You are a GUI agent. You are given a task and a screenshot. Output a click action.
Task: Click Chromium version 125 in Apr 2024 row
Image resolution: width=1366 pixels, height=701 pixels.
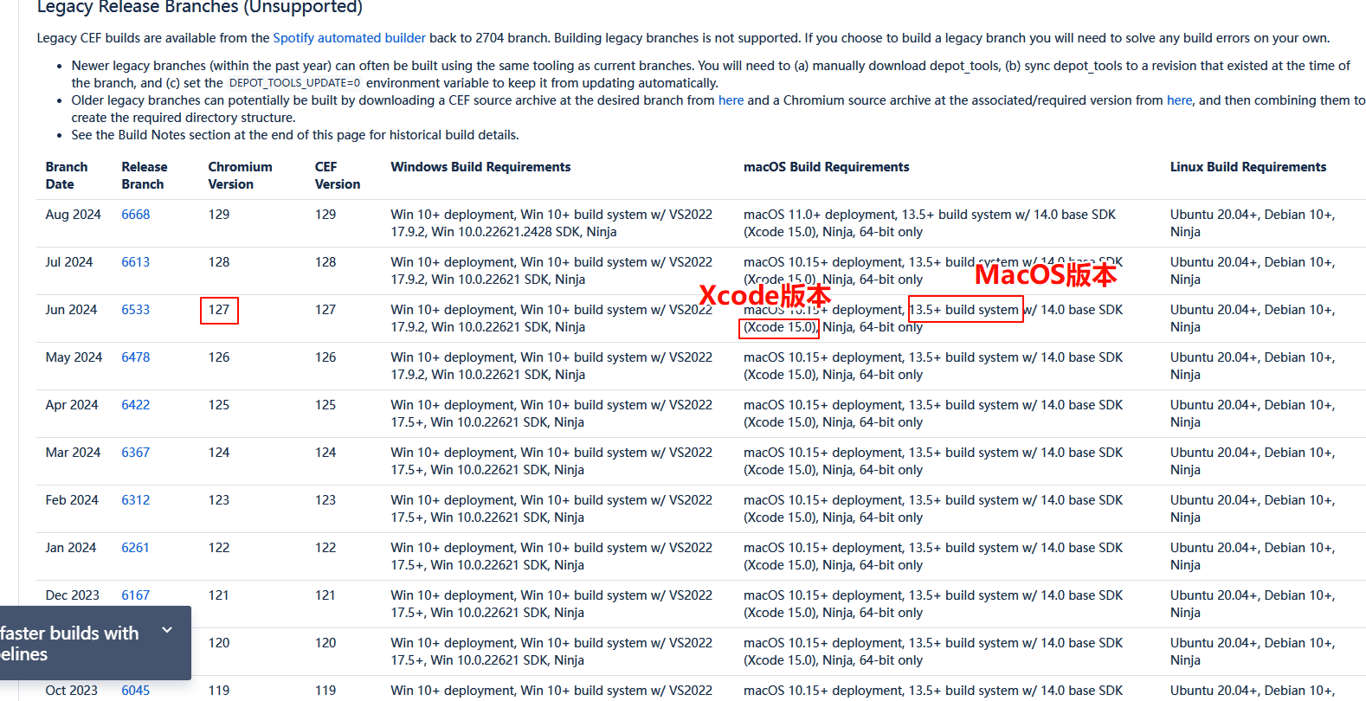point(219,405)
